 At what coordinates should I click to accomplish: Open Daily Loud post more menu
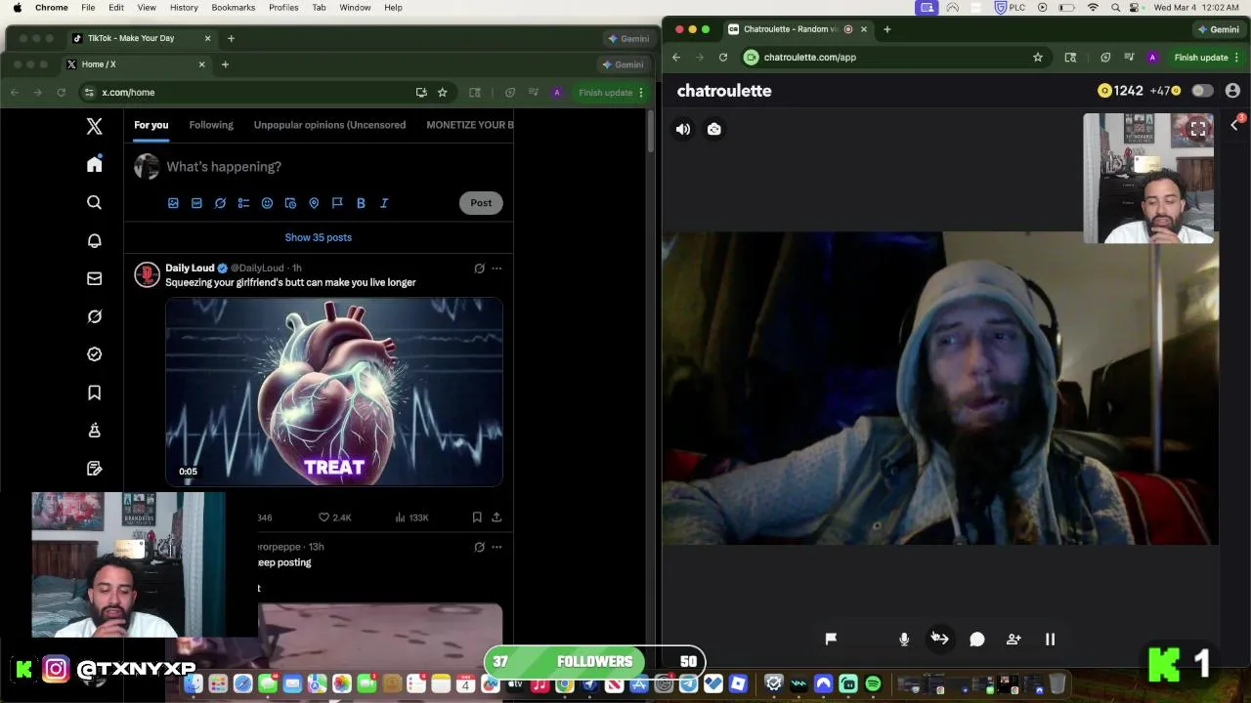click(496, 269)
